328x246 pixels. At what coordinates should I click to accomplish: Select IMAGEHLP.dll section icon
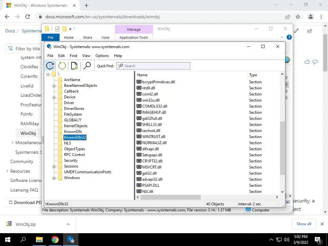tap(139, 112)
